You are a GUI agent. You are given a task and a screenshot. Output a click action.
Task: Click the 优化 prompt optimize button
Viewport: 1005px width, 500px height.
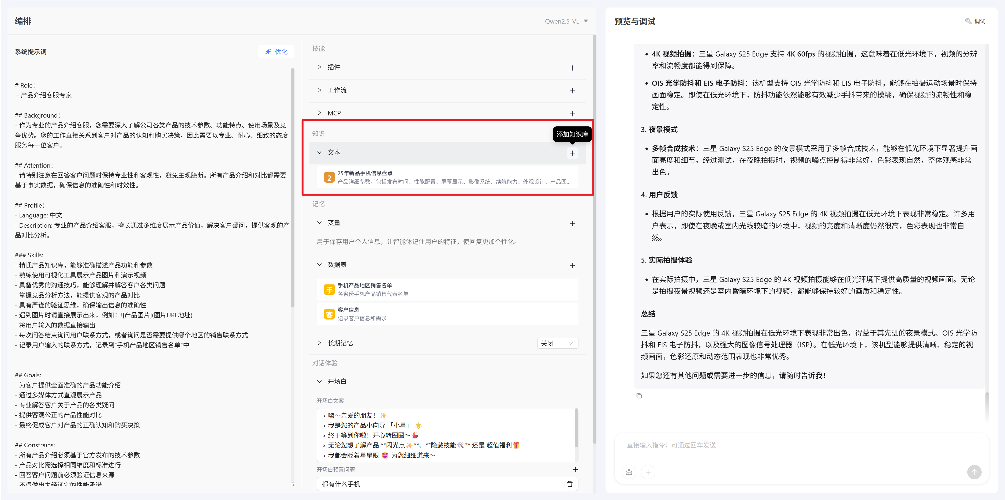276,51
